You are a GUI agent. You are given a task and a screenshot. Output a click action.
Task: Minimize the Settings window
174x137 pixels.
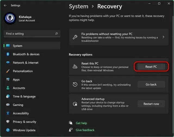150,4
